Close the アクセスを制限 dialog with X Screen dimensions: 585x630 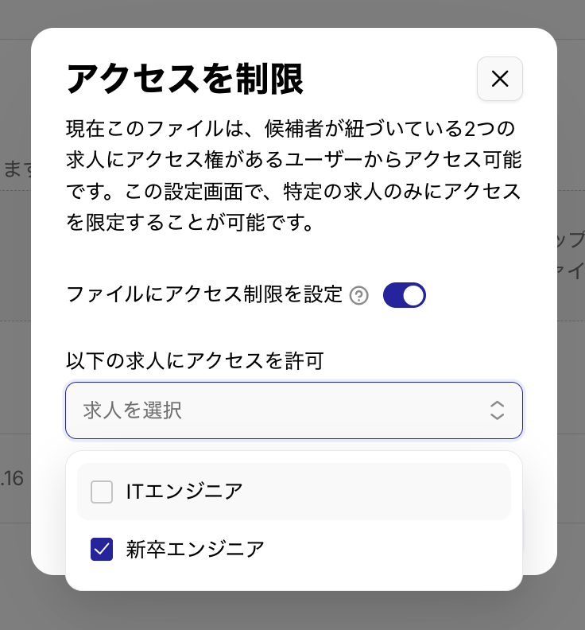499,79
